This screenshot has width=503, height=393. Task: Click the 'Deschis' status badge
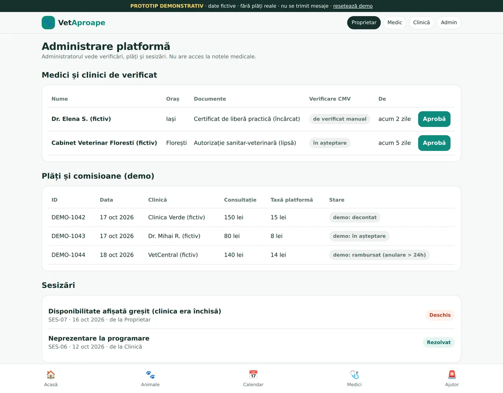[x=440, y=315]
